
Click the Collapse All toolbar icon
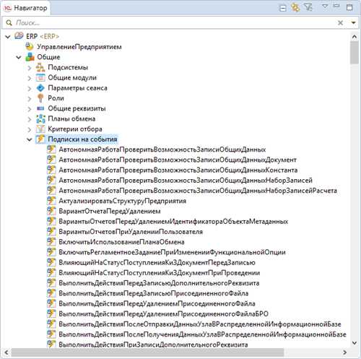tap(282, 8)
